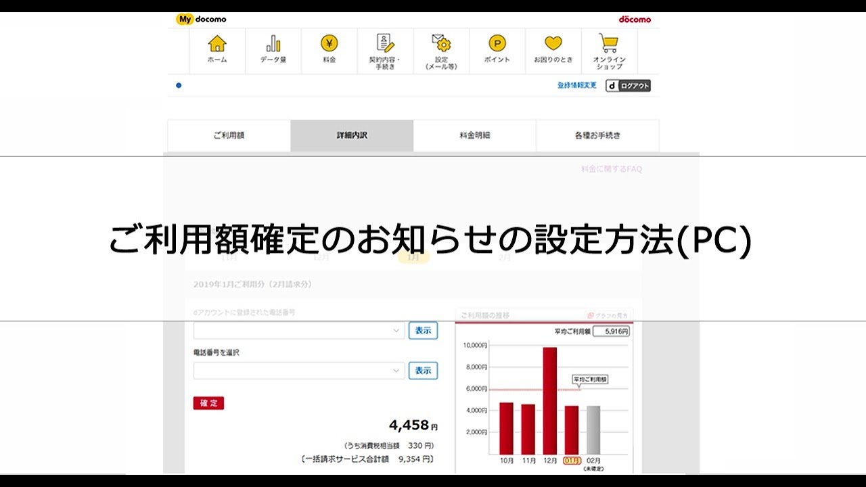Click 表示 next to 電話番号を選択

423,371
